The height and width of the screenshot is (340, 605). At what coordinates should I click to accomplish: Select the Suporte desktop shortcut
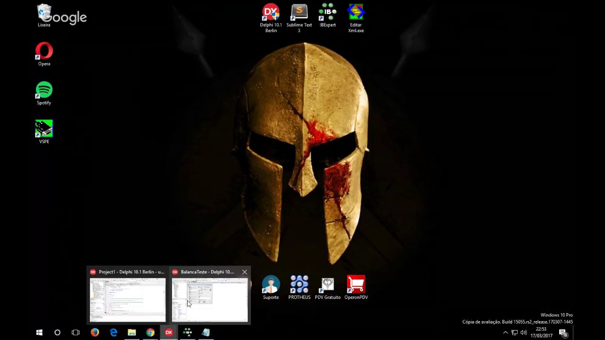271,288
